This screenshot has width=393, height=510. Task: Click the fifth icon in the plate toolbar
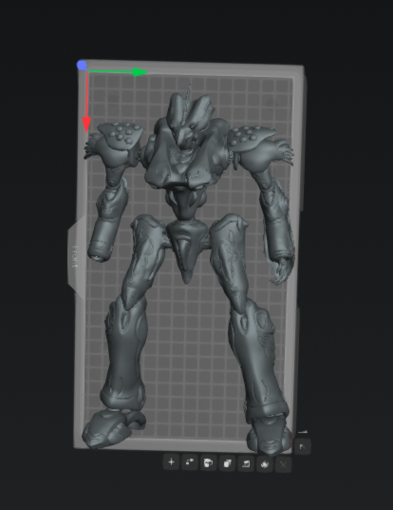point(246,463)
